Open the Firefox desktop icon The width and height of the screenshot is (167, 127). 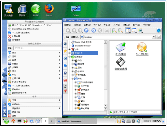[x=49, y=10]
